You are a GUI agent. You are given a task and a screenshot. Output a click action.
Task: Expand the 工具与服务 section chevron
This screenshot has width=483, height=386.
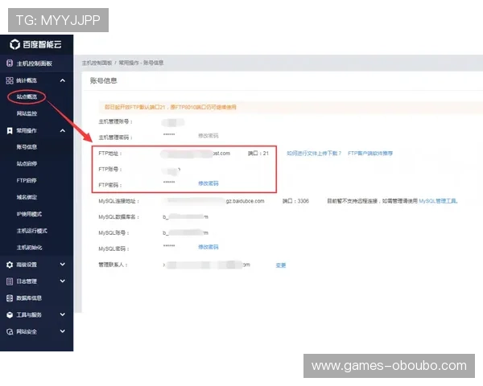tap(63, 314)
